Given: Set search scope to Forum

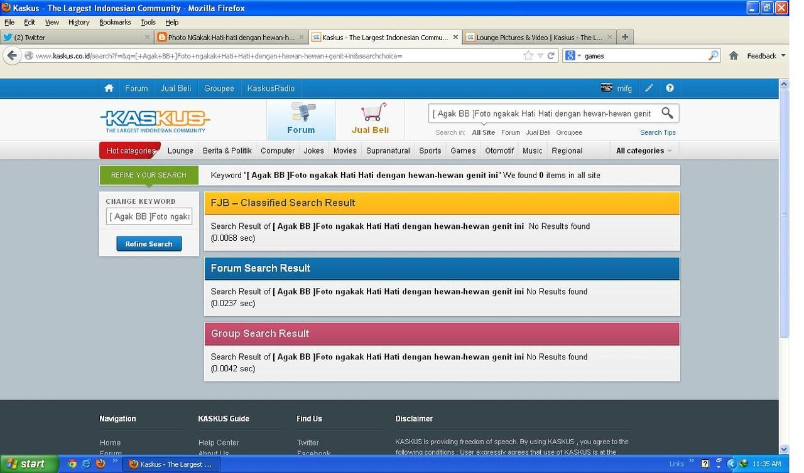Looking at the screenshot, I should pyautogui.click(x=511, y=132).
